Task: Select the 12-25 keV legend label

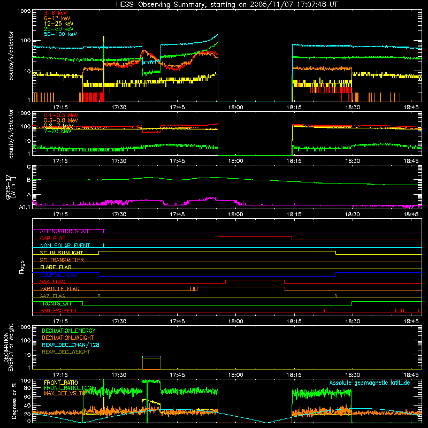Action: click(x=58, y=24)
